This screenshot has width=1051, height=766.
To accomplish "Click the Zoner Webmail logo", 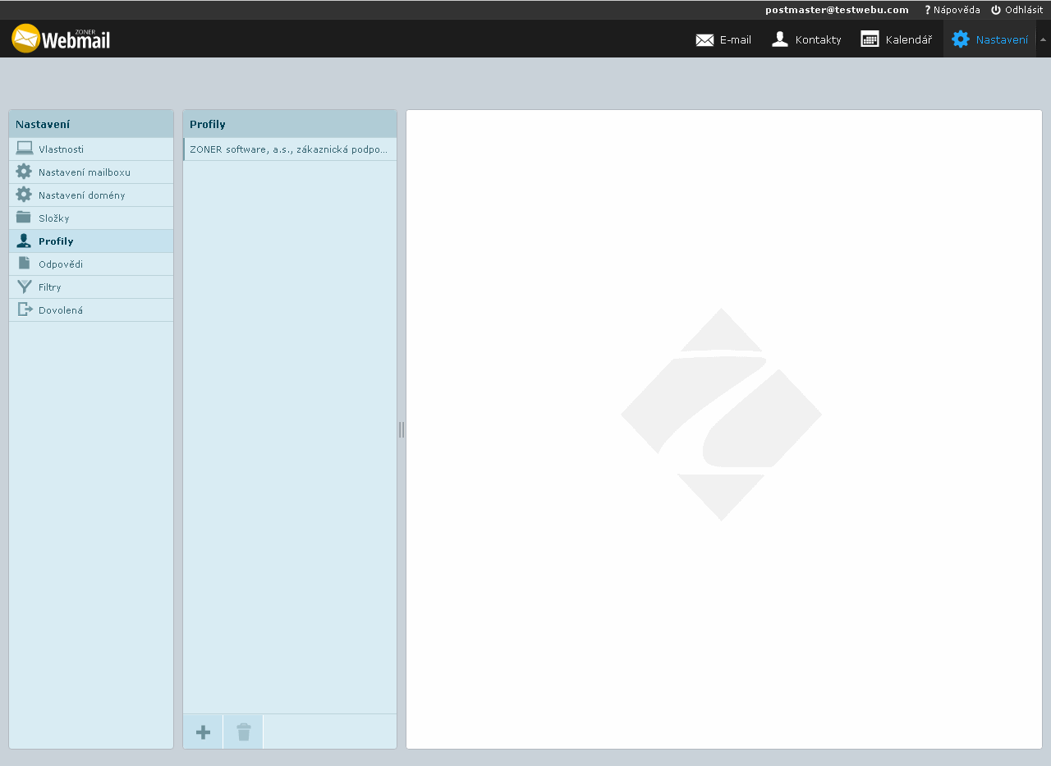I will click(61, 39).
